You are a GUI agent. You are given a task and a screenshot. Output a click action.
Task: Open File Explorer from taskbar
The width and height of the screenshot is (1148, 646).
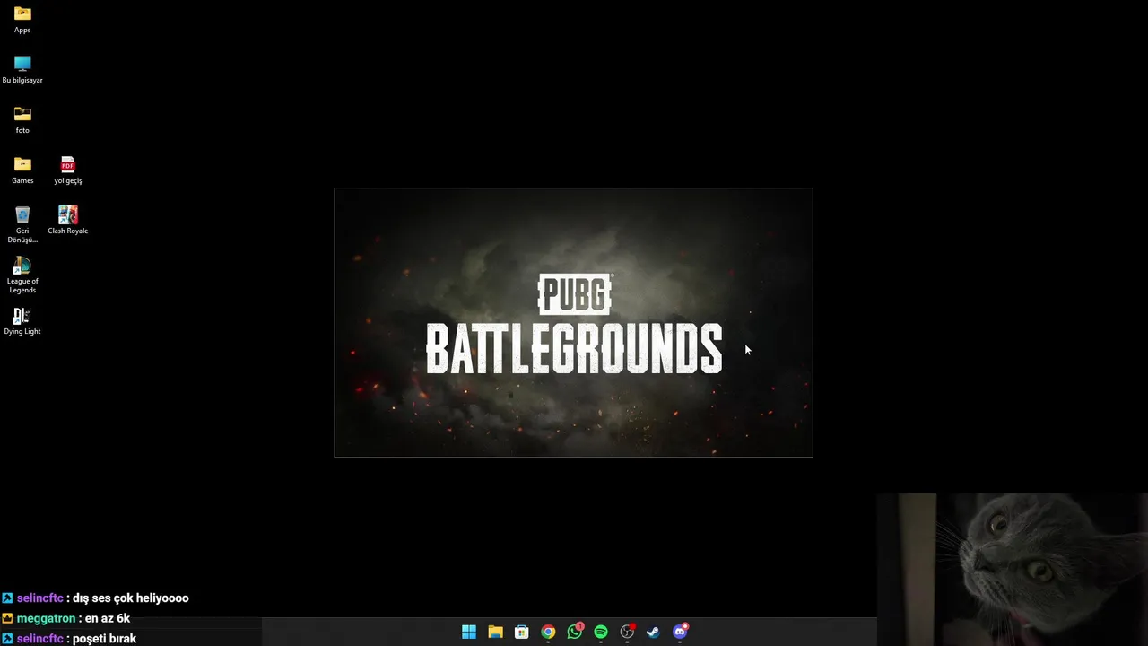495,632
